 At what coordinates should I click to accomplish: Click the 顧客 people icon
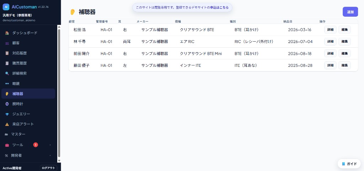[x=7, y=43]
